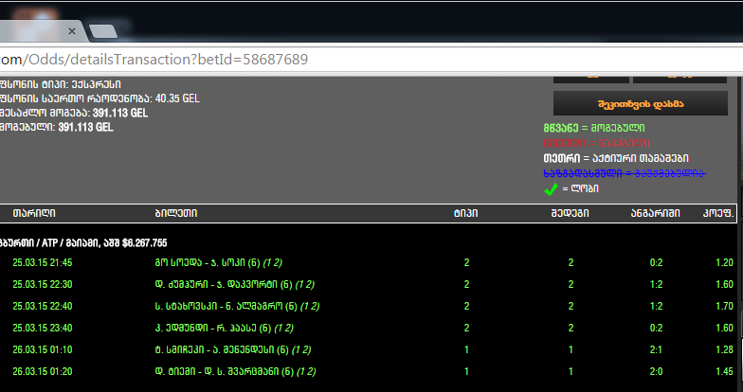Click the match name in the 22:30 row

coord(235,284)
